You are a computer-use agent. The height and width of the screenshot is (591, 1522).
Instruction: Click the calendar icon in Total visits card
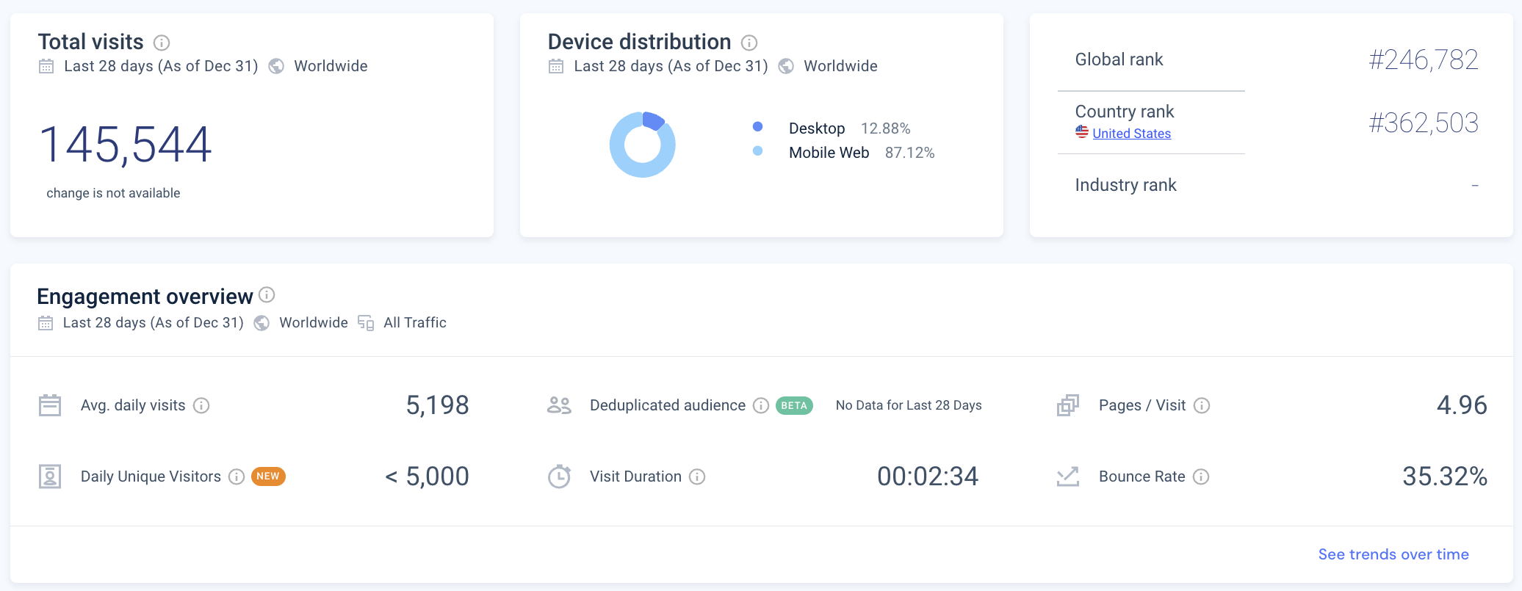46,66
